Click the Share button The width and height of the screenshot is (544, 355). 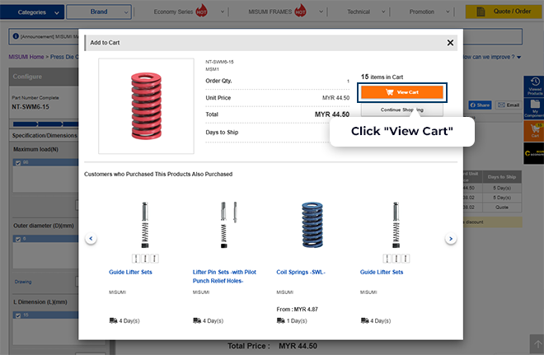click(x=481, y=105)
